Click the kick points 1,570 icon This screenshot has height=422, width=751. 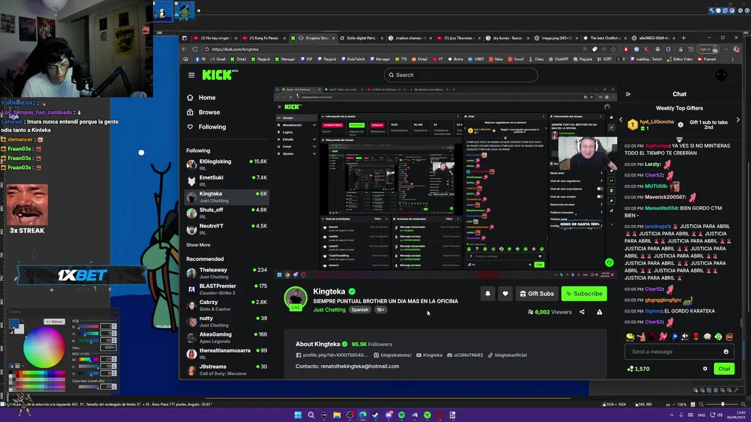click(630, 369)
